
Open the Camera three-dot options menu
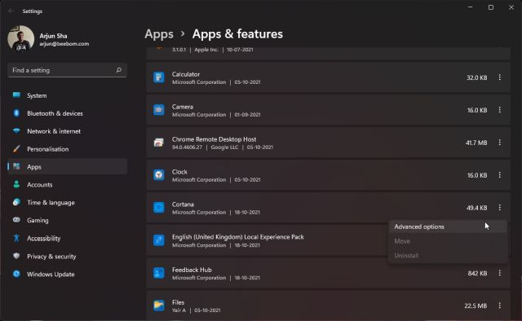[x=499, y=110]
